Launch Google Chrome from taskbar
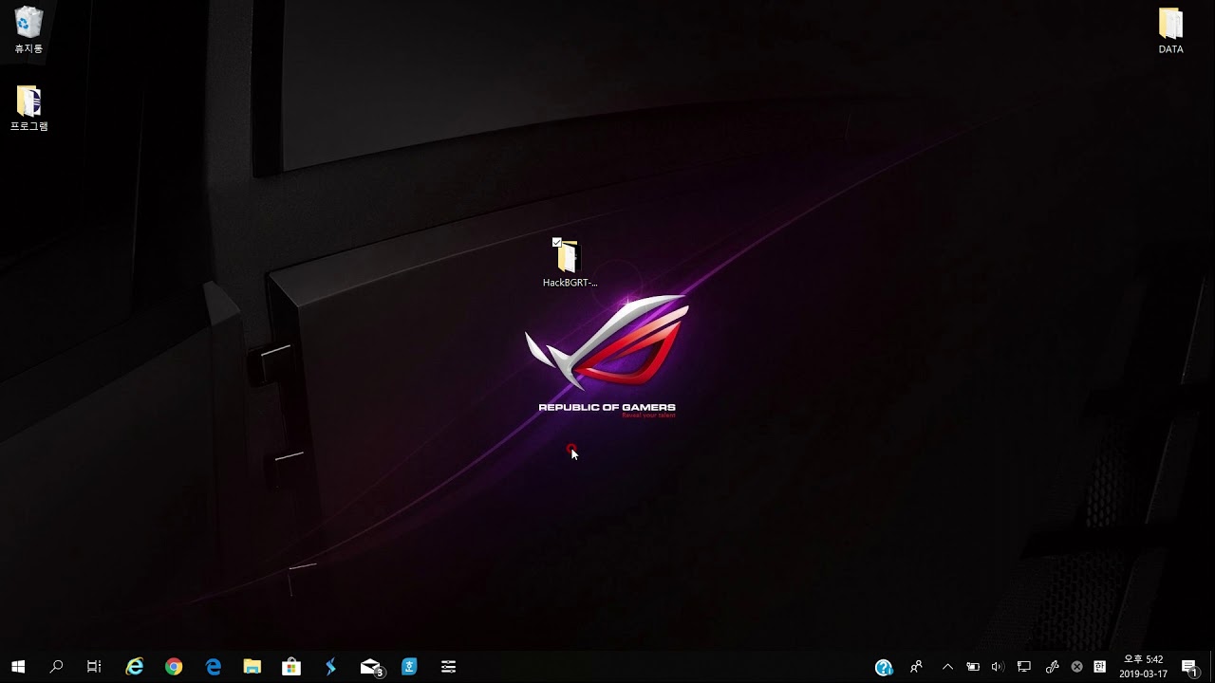 (x=174, y=667)
